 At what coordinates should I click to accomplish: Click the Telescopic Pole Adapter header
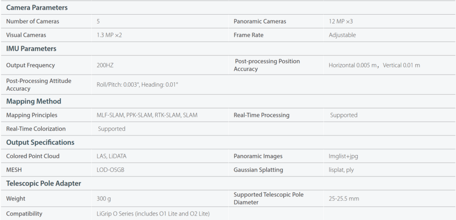click(44, 184)
